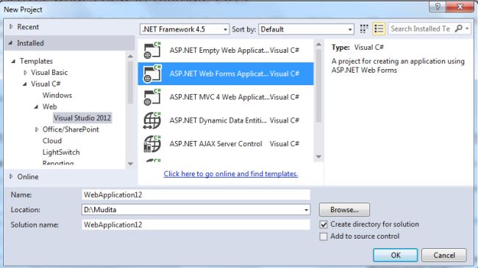Viewport: 478px width, 268px height.
Task: Select the Cloud template category
Action: coord(51,141)
